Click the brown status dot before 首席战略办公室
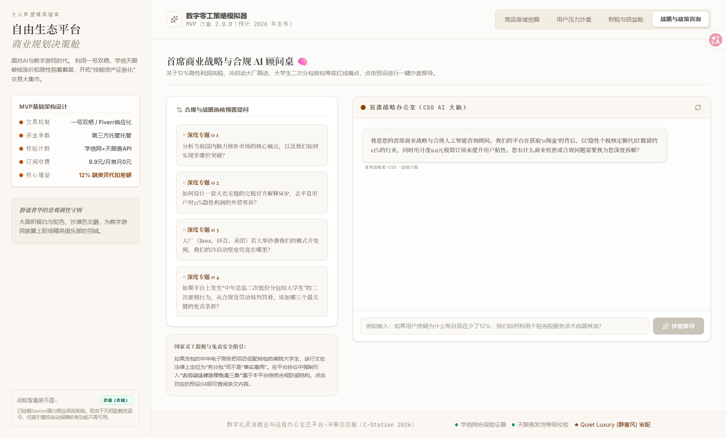 tap(363, 108)
